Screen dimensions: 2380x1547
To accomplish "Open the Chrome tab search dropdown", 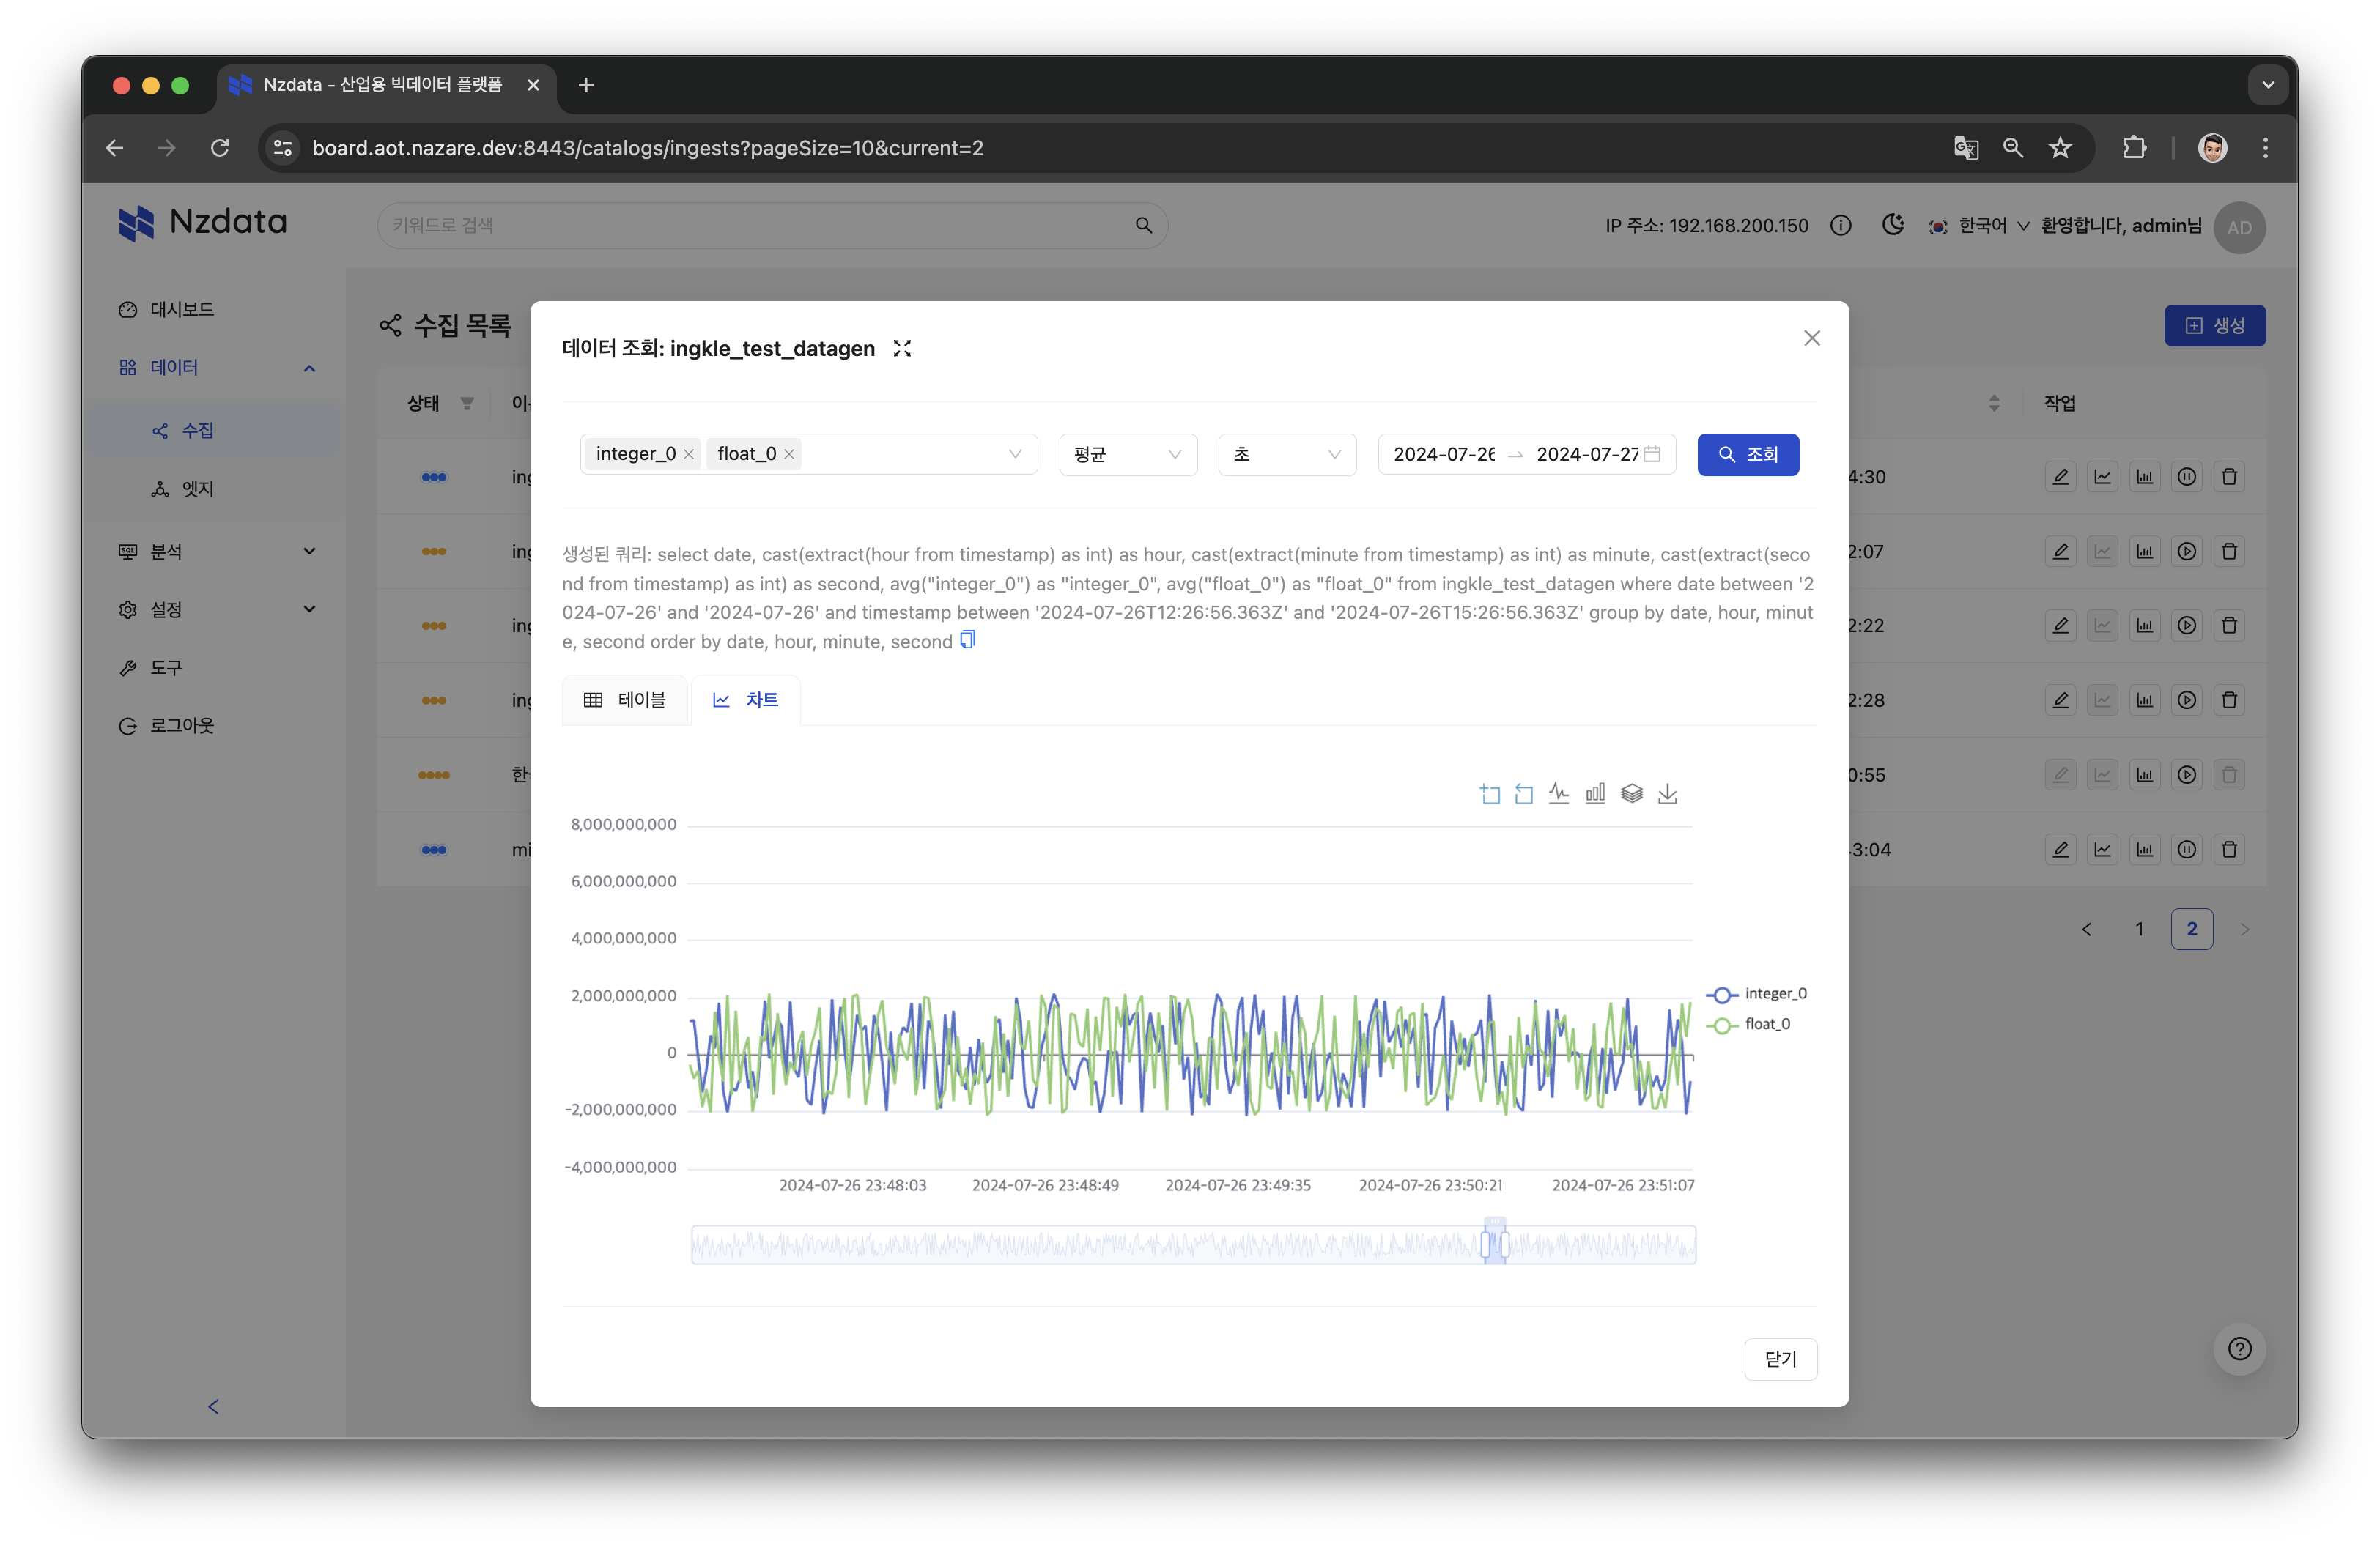I will pos(2268,85).
